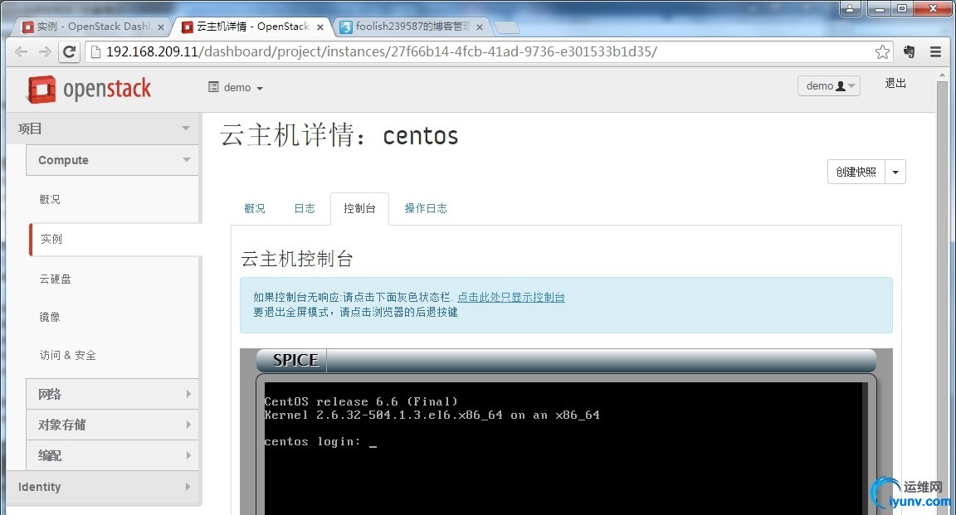The width and height of the screenshot is (956, 515).
Task: Click the SPICE console title bar
Action: (x=566, y=360)
